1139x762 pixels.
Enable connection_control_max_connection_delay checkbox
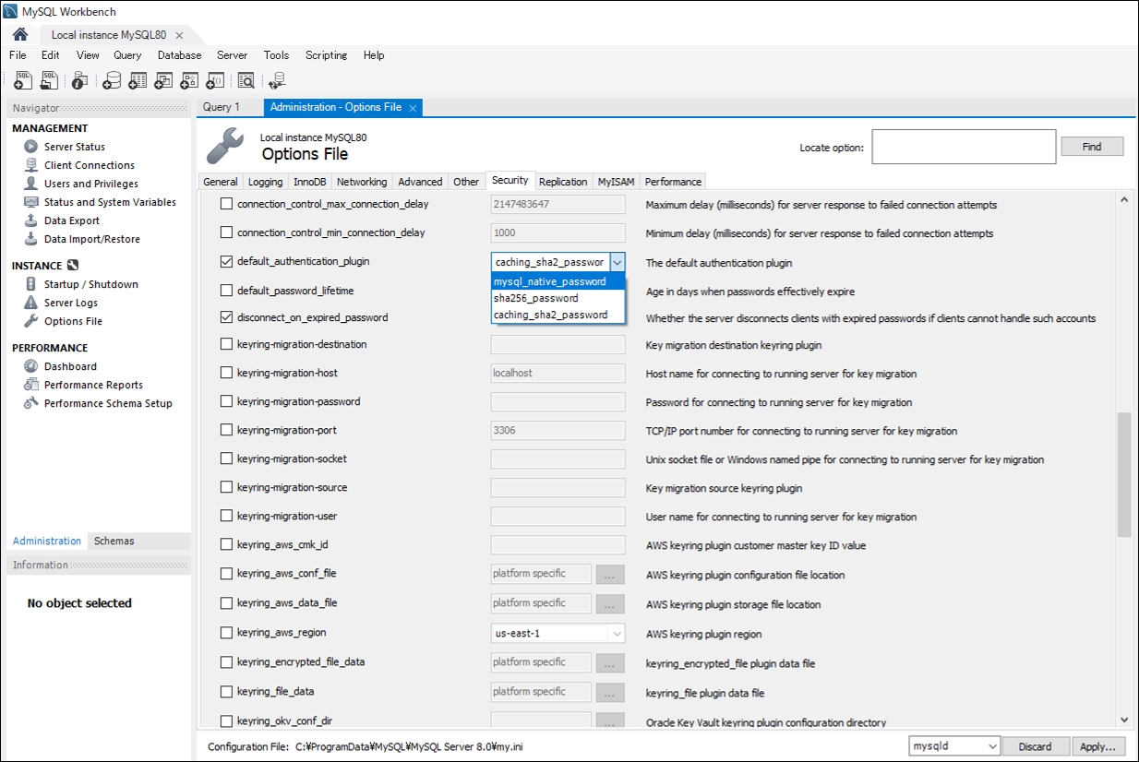(226, 204)
